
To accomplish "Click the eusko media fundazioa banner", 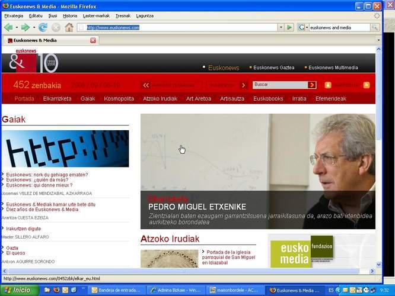I will point(302,252).
